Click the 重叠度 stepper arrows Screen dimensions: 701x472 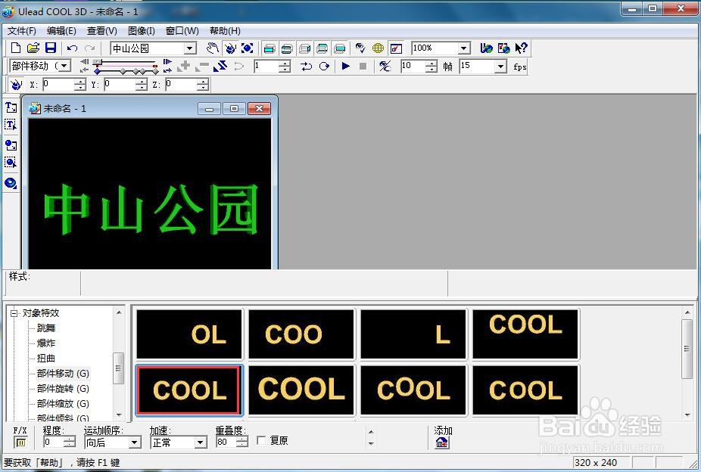pyautogui.click(x=241, y=442)
